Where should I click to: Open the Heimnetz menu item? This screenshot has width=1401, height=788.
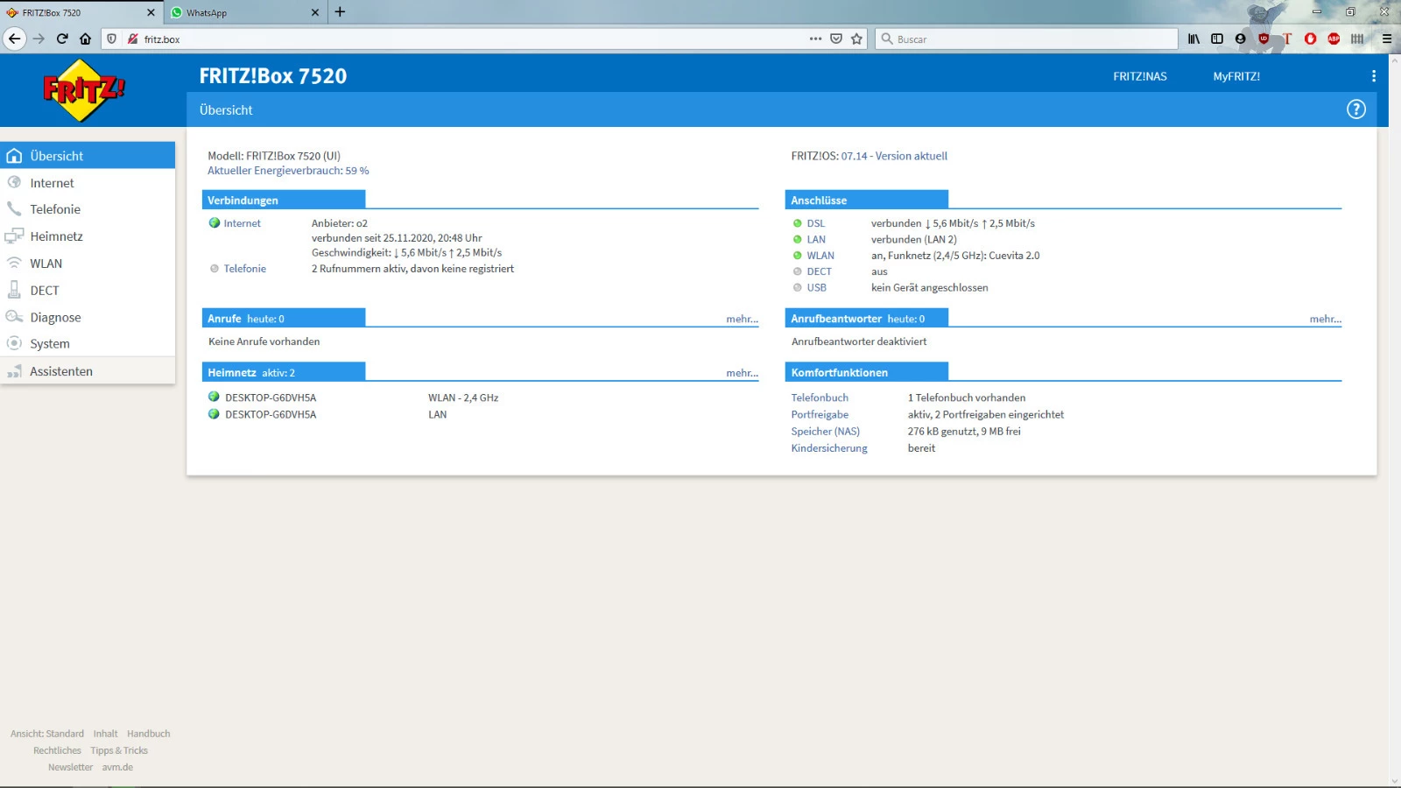[88, 236]
